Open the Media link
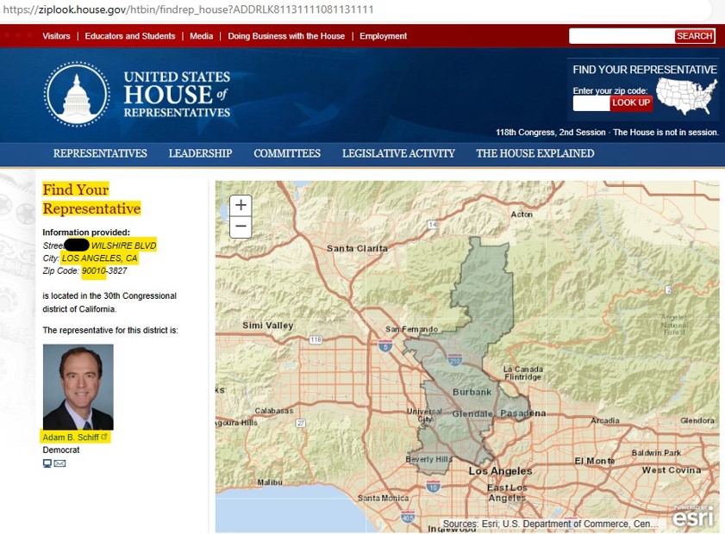The image size is (725, 534). click(x=202, y=36)
